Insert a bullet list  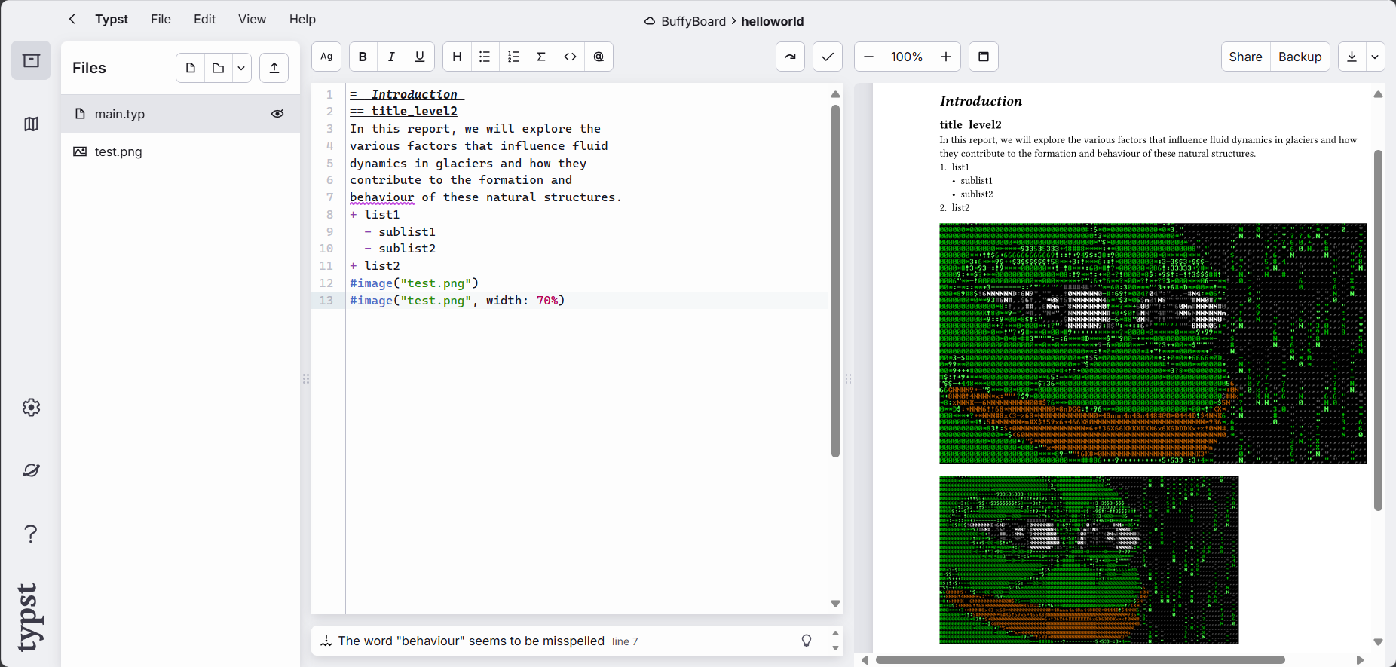click(x=485, y=57)
